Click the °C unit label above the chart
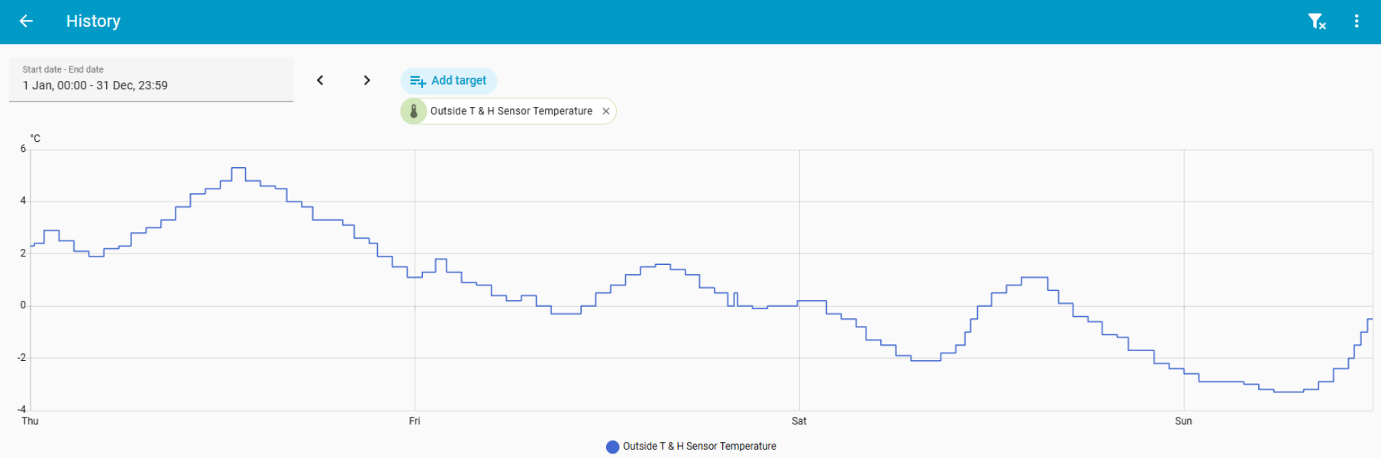Screen dimensions: 1381x458 tap(35, 138)
